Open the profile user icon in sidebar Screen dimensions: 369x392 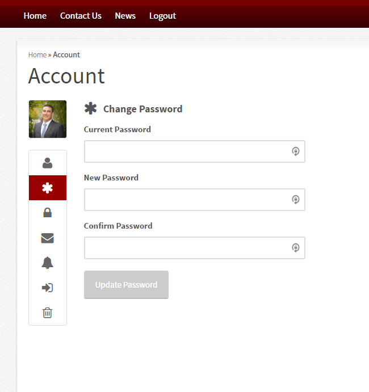48,163
